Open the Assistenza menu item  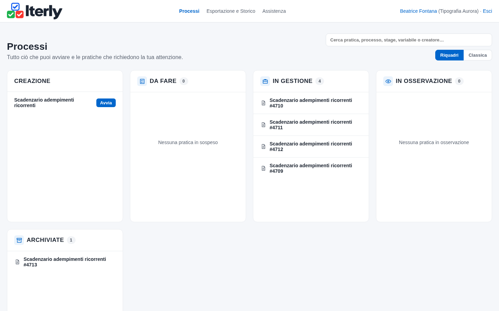(274, 11)
